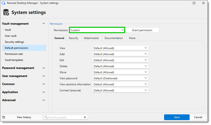Clear the search property field

pyautogui.click(x=85, y=117)
